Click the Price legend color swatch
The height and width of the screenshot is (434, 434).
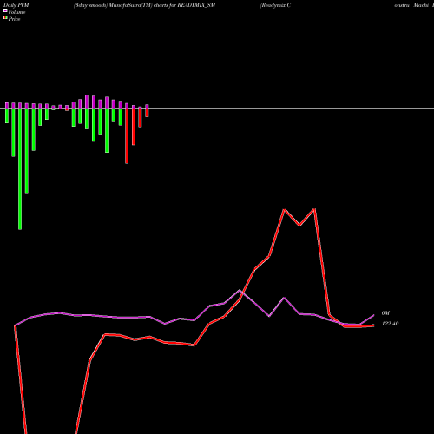pyautogui.click(x=5, y=18)
